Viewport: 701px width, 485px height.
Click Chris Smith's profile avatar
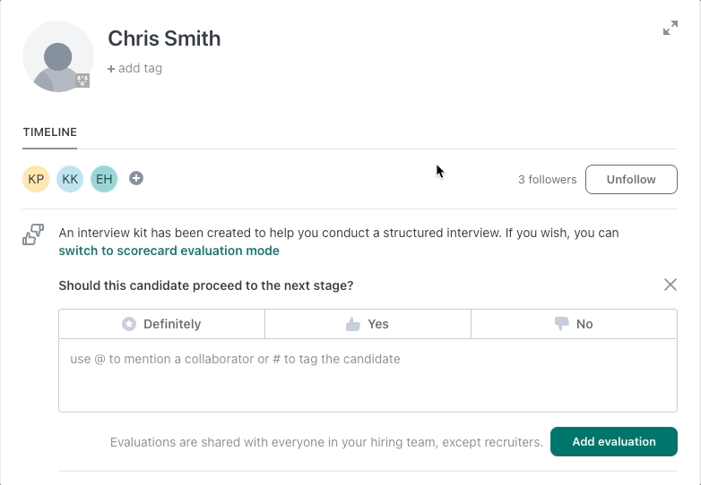(x=58, y=56)
